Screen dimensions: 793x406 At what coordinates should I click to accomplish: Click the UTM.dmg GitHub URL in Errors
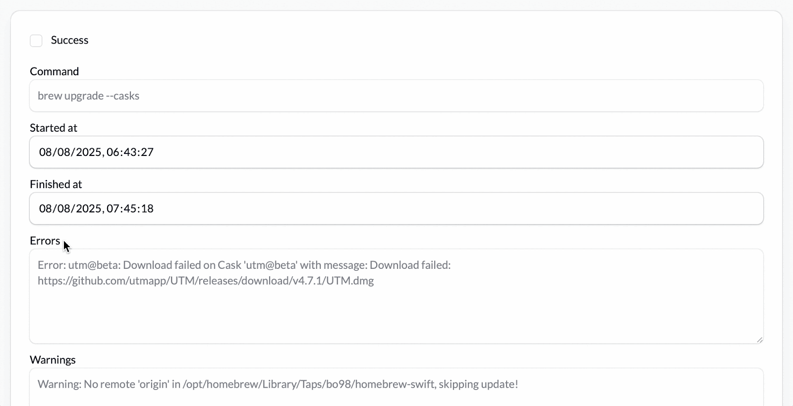coord(206,281)
